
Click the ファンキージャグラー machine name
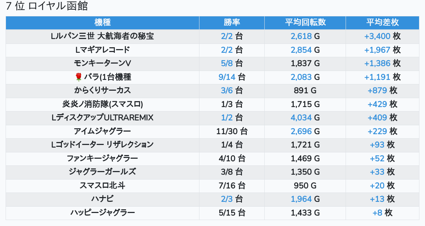103,158
